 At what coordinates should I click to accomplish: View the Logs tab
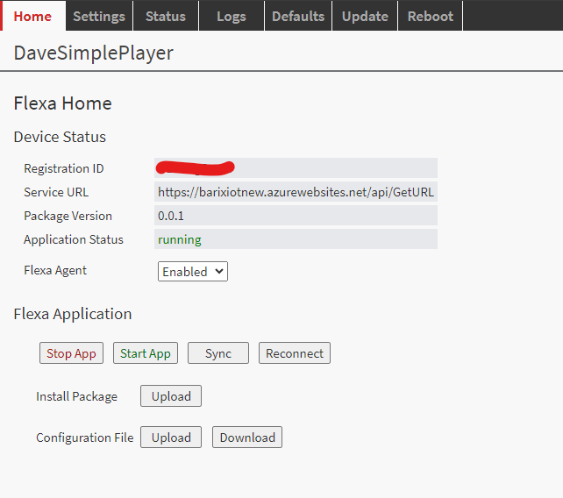232,16
